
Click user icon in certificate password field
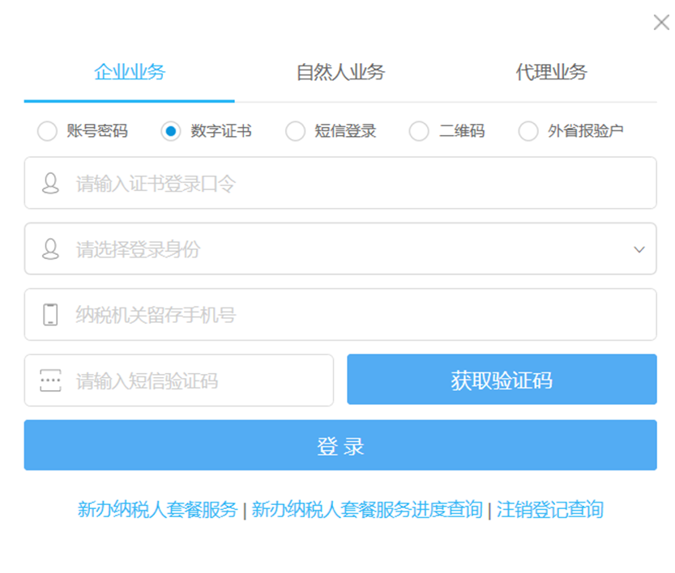pos(50,183)
